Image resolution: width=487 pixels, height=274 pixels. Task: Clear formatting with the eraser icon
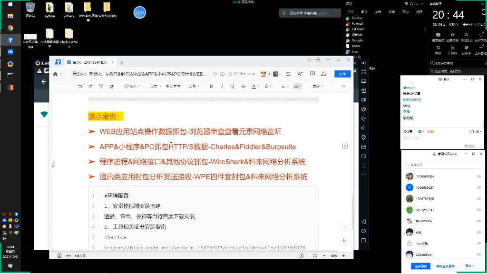[x=112, y=87]
